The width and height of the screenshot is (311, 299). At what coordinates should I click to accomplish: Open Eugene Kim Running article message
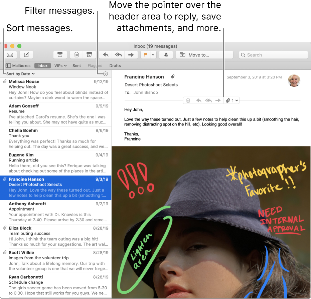point(56,163)
